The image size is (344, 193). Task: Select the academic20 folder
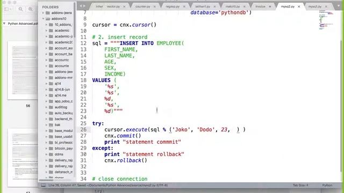[63, 42]
